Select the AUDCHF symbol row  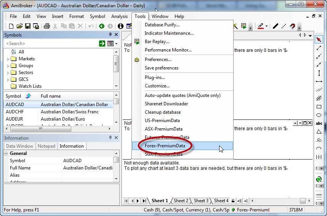click(58, 112)
